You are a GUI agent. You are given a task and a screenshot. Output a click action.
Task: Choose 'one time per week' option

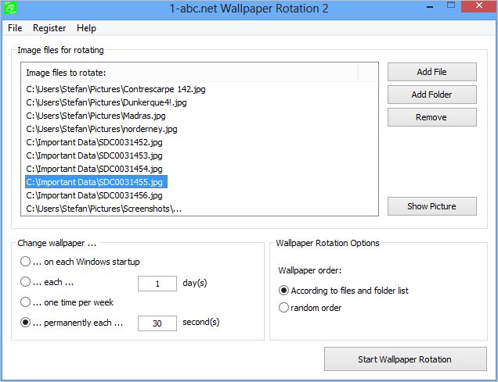[x=27, y=302]
